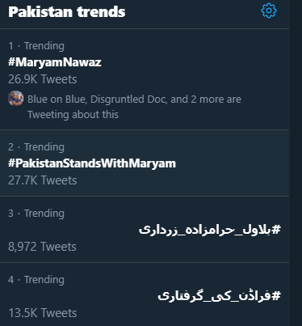Click the '4 · Trending' label
The image size is (302, 326).
[x=36, y=280]
